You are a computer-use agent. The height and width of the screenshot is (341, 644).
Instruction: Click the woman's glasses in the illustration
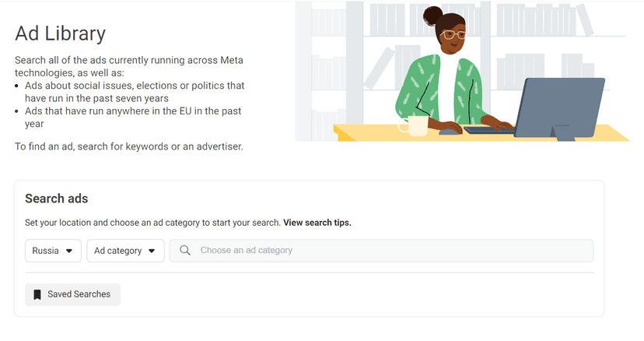[x=453, y=34]
